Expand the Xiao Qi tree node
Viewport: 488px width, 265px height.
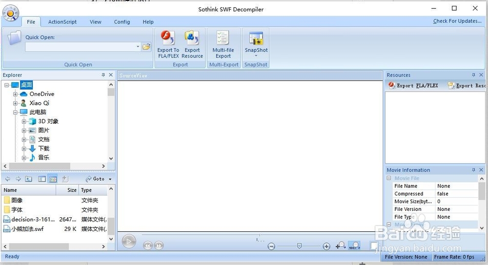pos(15,103)
